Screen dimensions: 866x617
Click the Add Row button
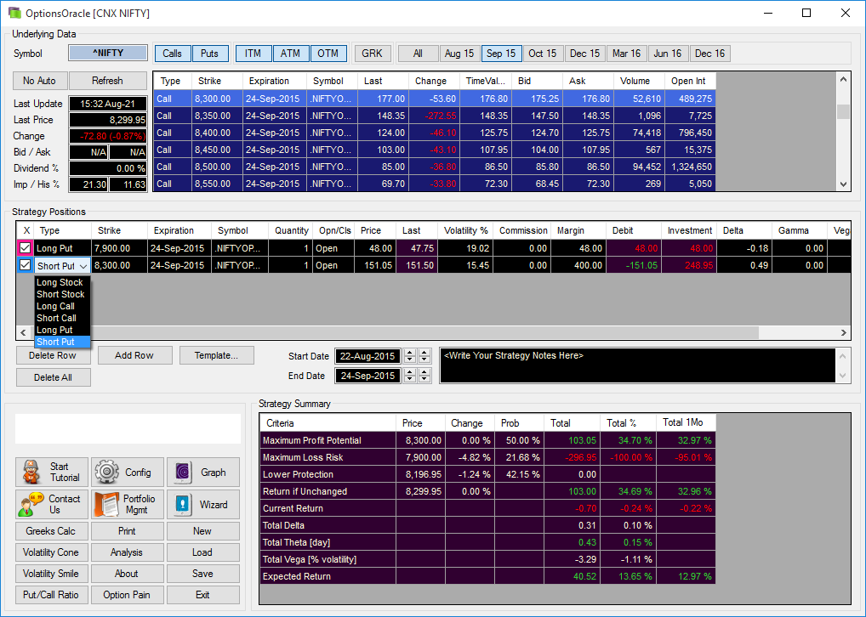coord(134,355)
